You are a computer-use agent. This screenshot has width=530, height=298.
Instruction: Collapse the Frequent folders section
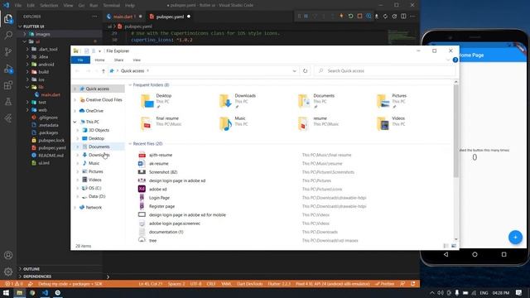coord(130,85)
